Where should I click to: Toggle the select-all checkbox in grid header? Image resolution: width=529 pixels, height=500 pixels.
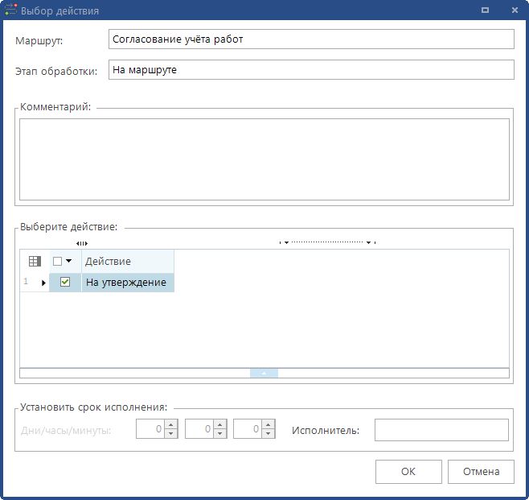(x=57, y=261)
